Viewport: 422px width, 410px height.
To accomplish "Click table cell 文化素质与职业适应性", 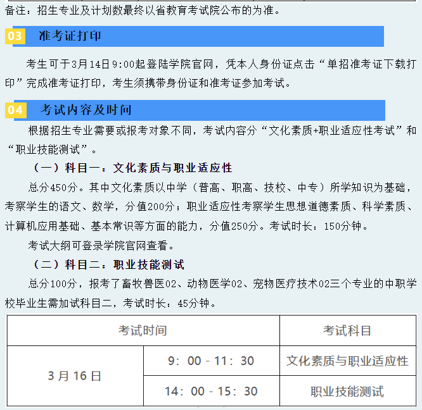I will [348, 361].
